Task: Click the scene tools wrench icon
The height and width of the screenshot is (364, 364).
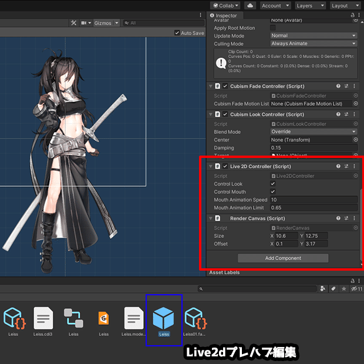Action: [73, 23]
